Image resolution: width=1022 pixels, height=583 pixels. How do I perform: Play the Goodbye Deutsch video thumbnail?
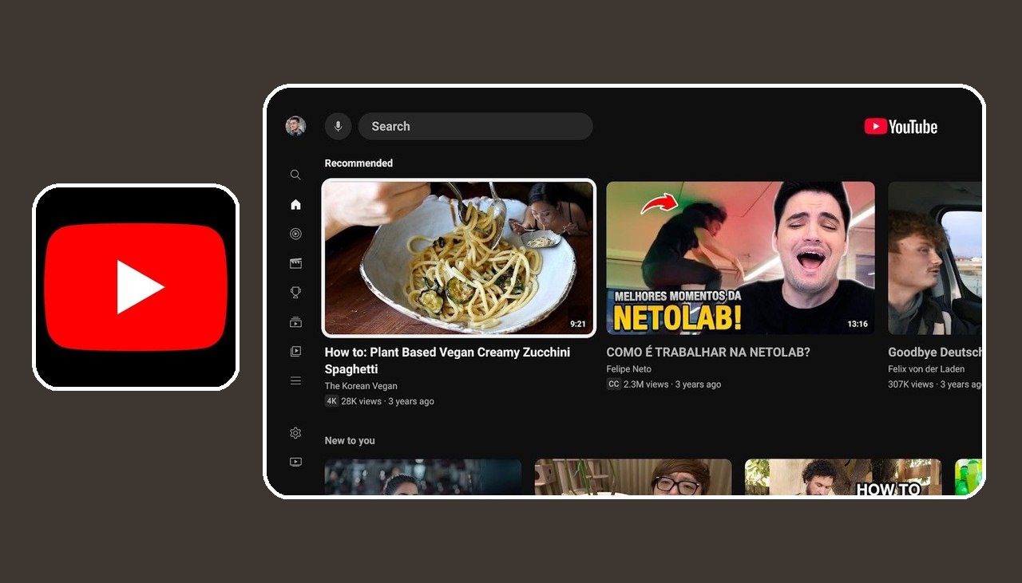click(935, 258)
